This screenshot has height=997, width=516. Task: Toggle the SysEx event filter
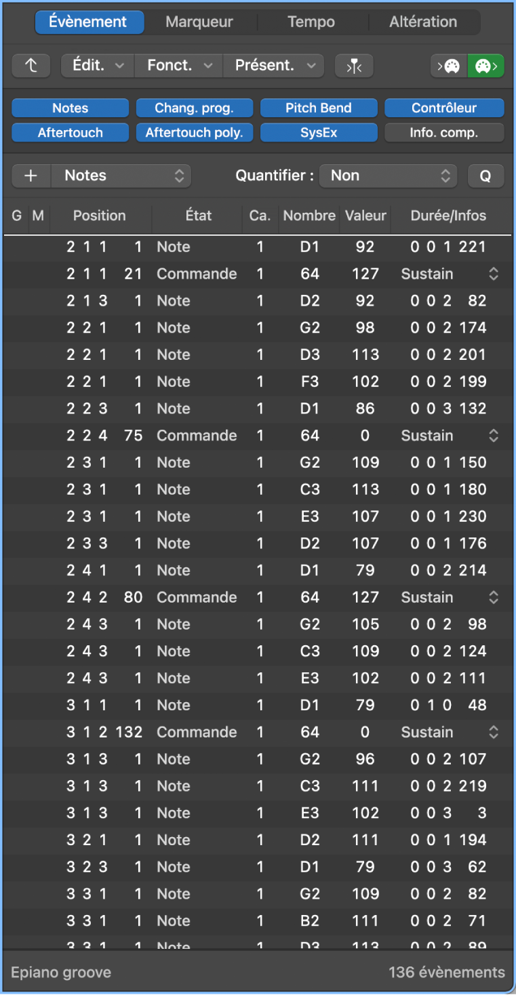coord(319,133)
